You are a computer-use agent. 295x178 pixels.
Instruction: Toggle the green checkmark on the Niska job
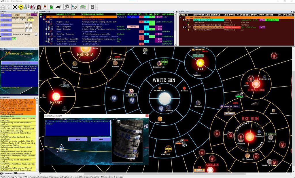188,22
